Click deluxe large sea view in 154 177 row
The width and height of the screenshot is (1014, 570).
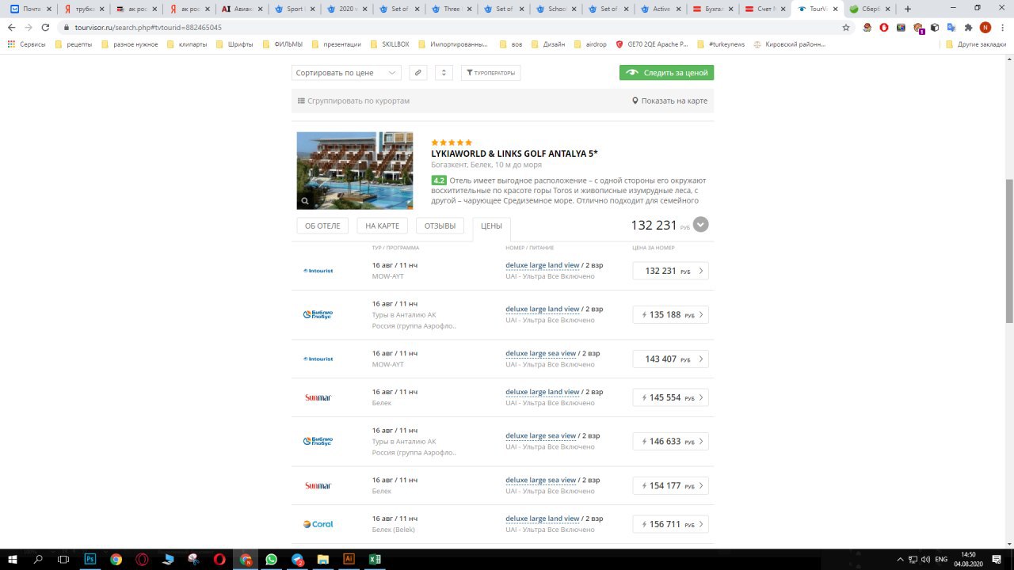coord(541,480)
